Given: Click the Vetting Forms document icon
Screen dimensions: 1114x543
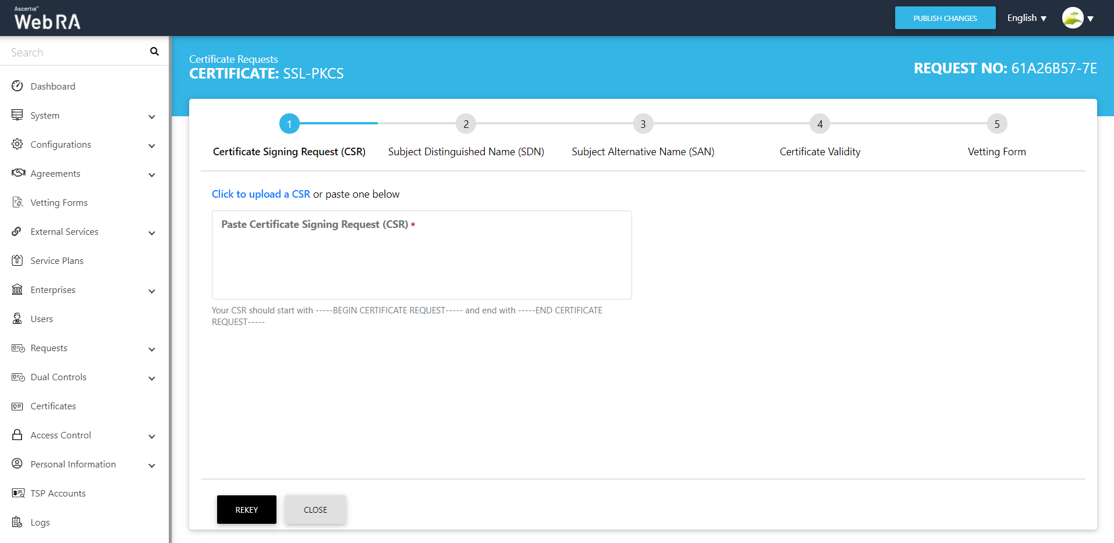Looking at the screenshot, I should [x=17, y=202].
